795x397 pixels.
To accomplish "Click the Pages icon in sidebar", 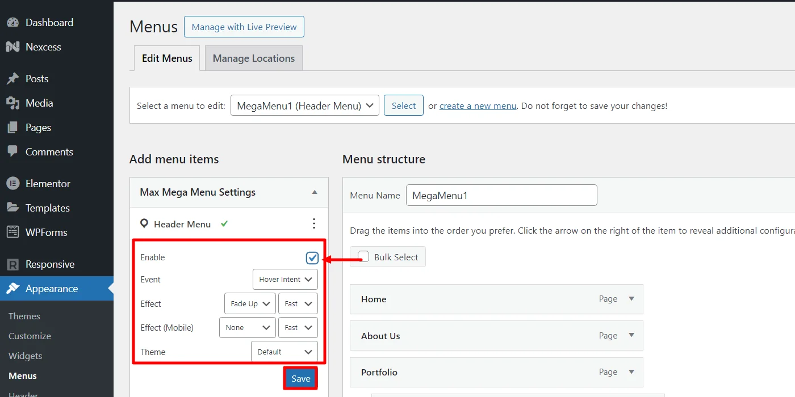I will [12, 128].
